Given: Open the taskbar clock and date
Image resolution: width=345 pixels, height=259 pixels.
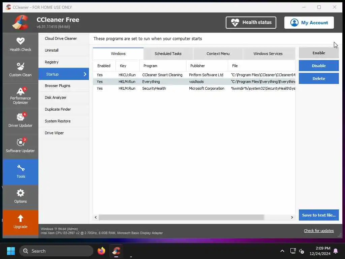Looking at the screenshot, I should click(320, 251).
